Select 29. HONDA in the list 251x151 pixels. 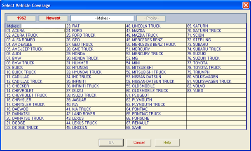click(x=95, y=54)
